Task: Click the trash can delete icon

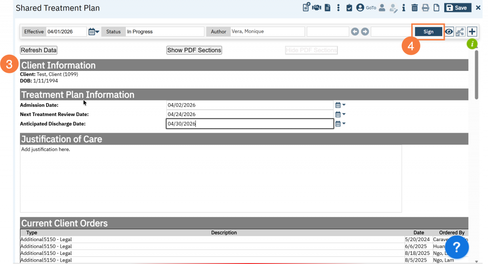Action: pos(415,8)
